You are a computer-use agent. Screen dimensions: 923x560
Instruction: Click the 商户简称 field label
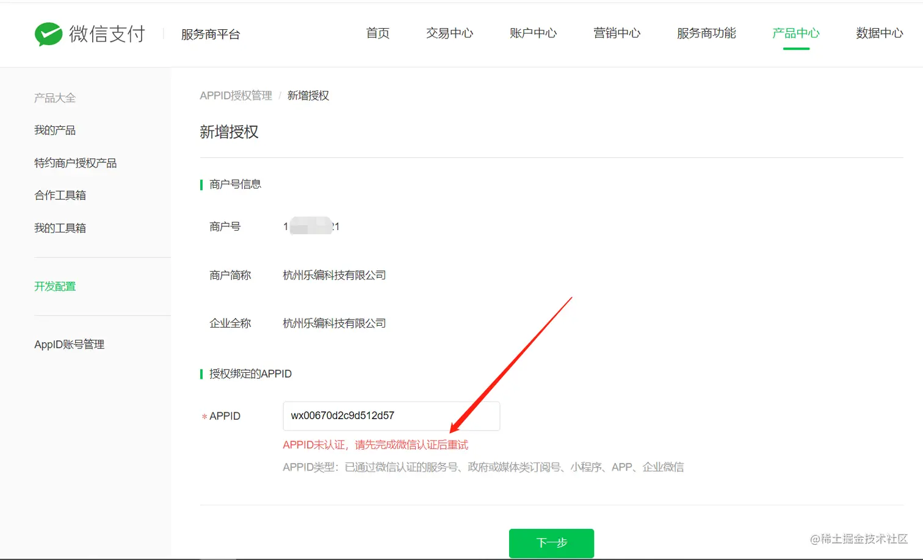pyautogui.click(x=230, y=275)
